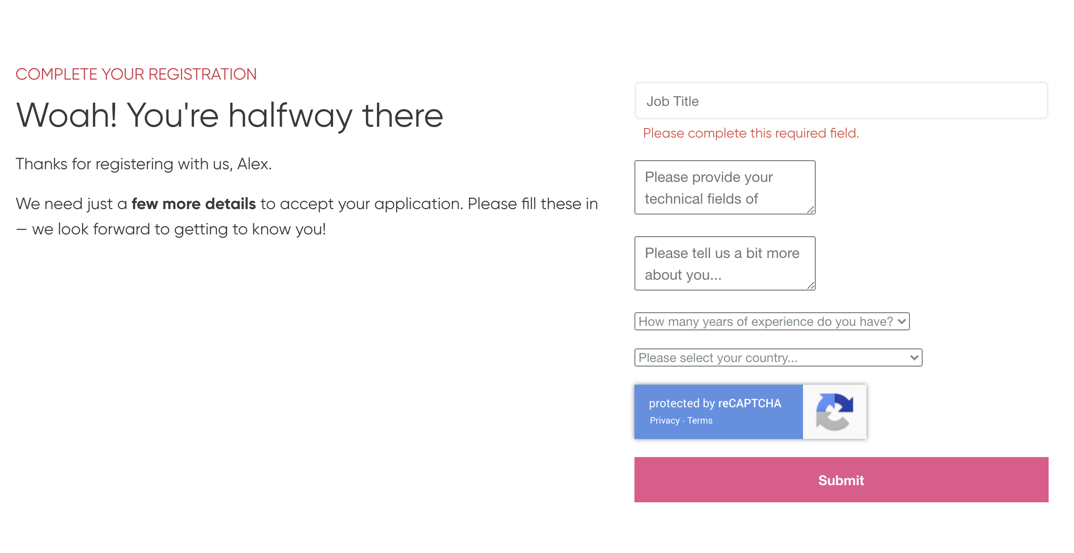This screenshot has width=1074, height=553.
Task: Click the chevron arrow of country dropdown
Action: tap(914, 358)
